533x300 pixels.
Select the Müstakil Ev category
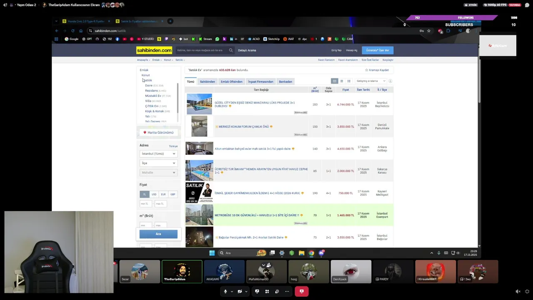(x=153, y=96)
